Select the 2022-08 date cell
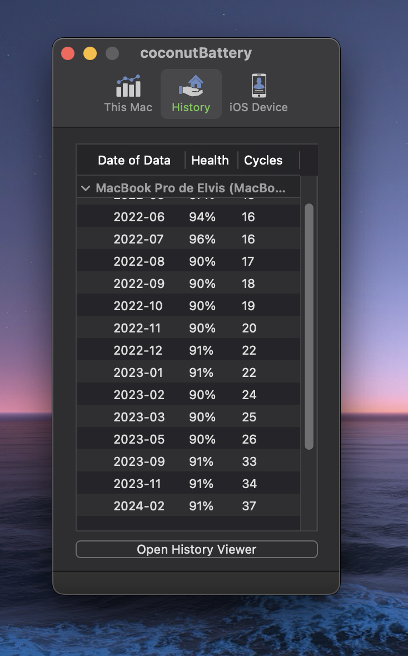 click(139, 261)
